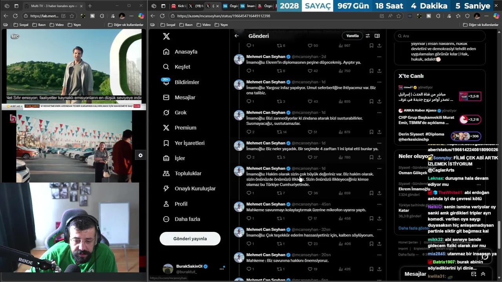Reply to the 'mikrofon uyarısı yaptı' tweet

250,219
